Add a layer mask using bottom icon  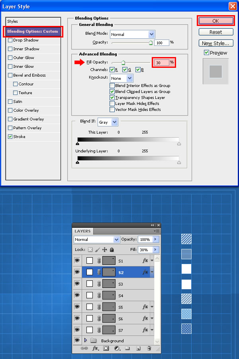click(x=106, y=348)
